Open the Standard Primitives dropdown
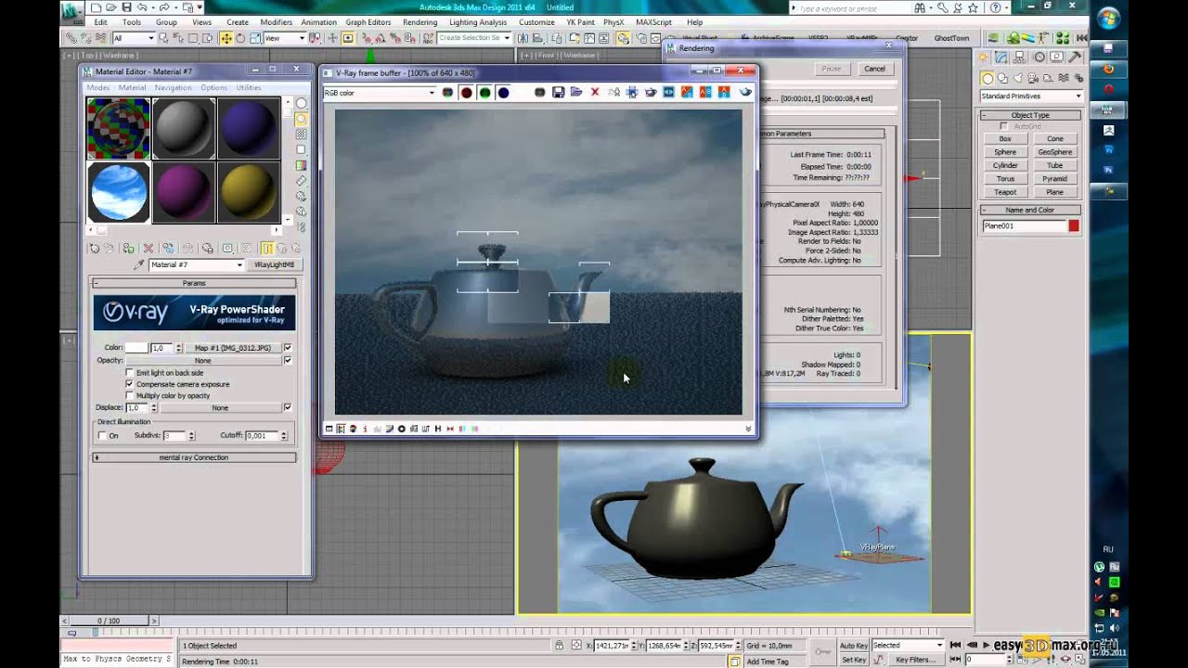Viewport: 1188px width, 668px height. [1031, 96]
